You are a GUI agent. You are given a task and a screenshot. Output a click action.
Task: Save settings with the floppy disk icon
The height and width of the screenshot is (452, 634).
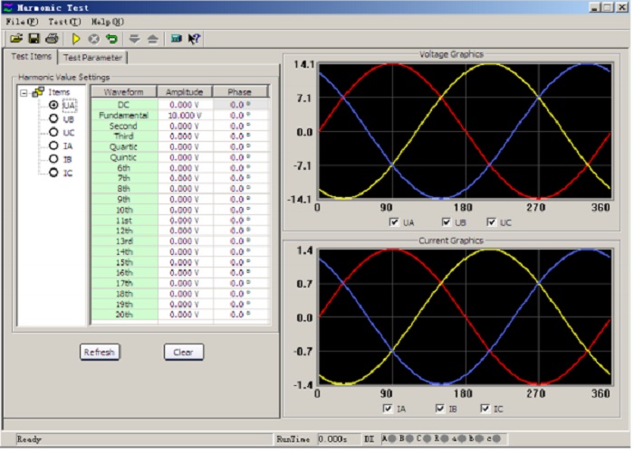pos(34,39)
